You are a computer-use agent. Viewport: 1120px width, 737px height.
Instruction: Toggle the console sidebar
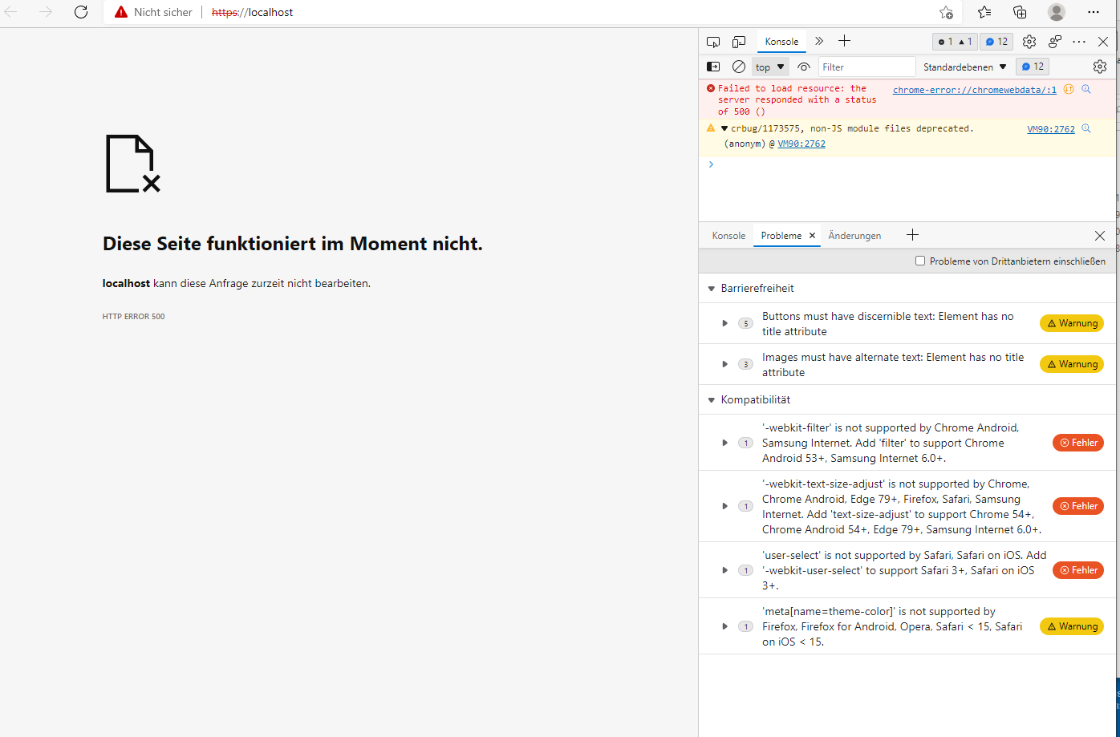coord(713,67)
